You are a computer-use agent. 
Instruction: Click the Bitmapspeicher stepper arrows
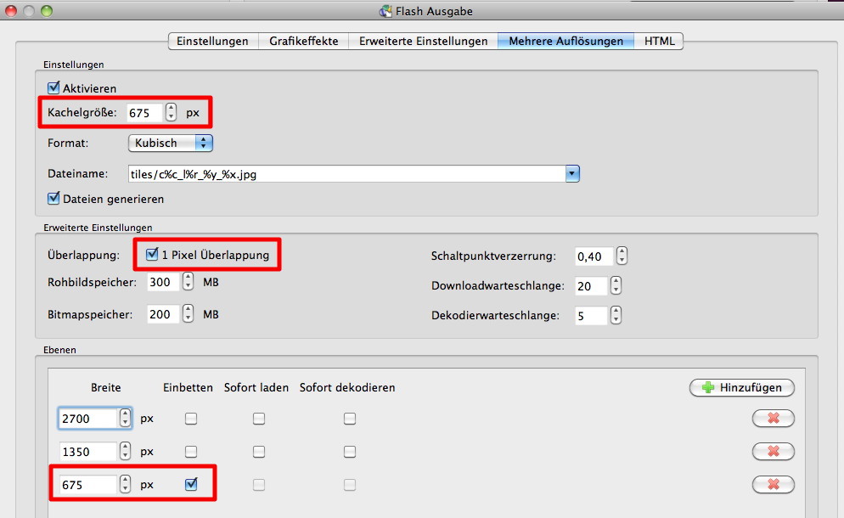tap(189, 314)
